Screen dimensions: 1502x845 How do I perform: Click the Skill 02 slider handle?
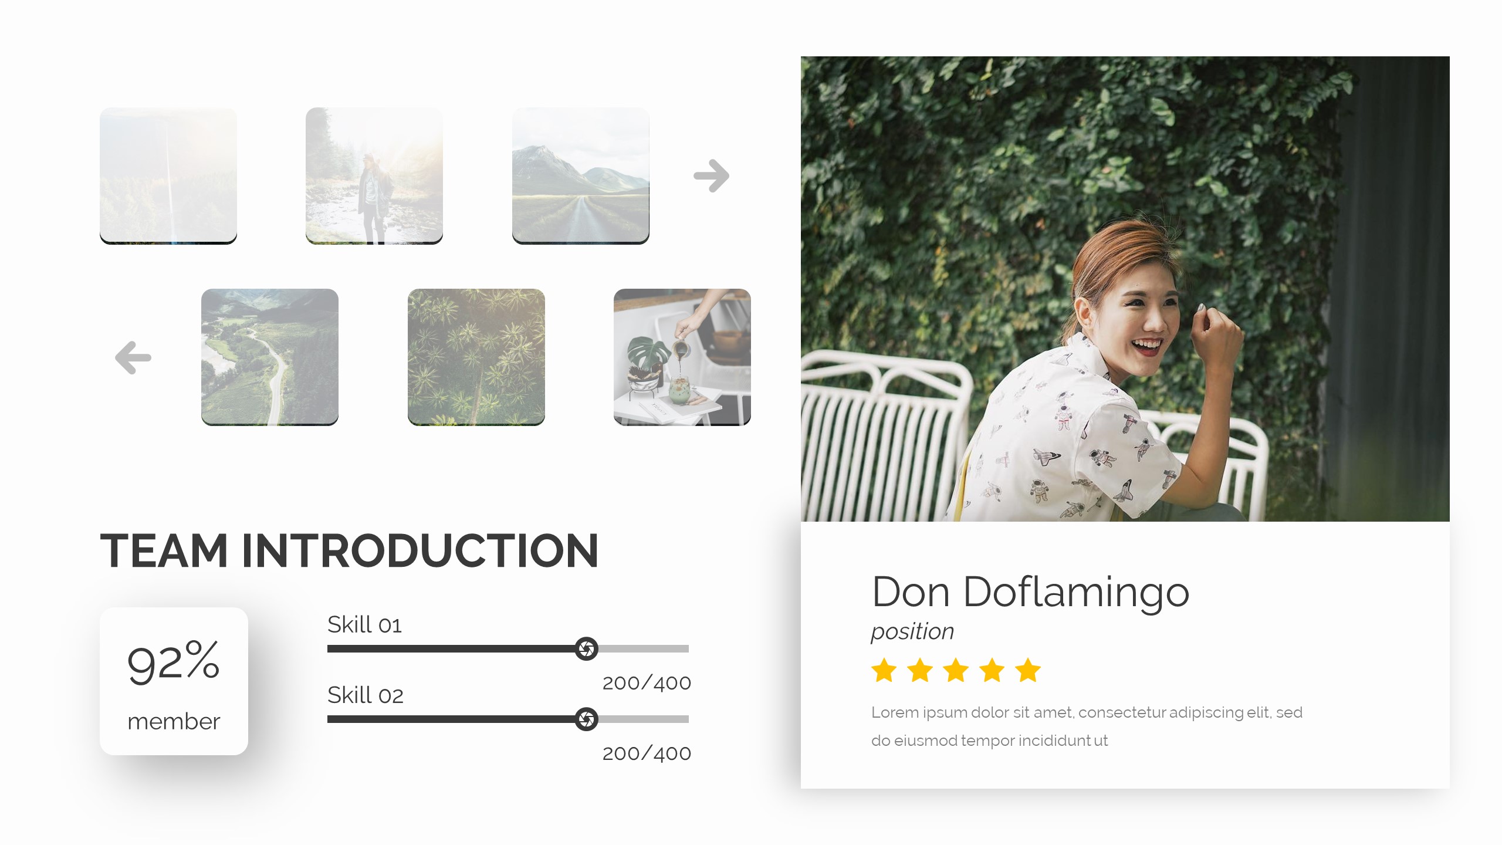pyautogui.click(x=586, y=719)
